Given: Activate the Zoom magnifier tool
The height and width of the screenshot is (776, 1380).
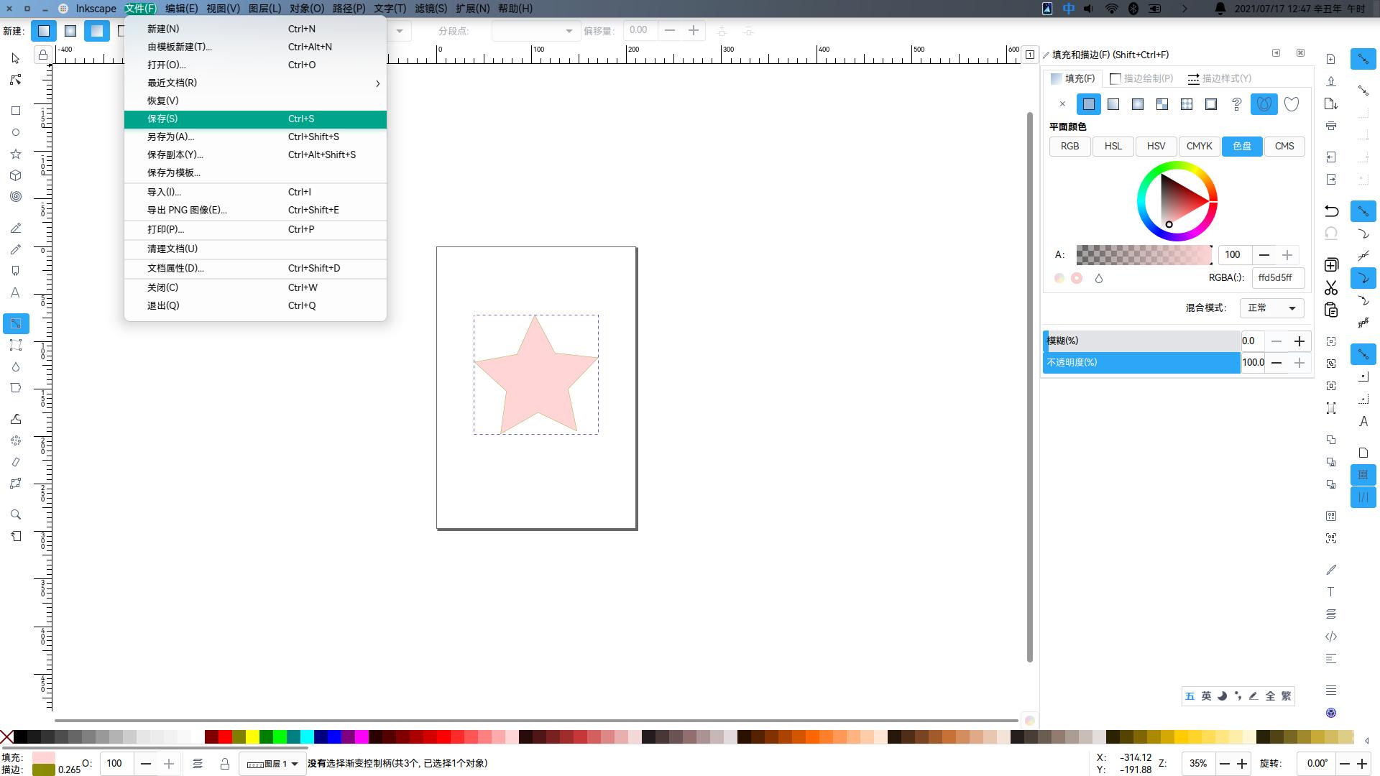Looking at the screenshot, I should coord(16,514).
